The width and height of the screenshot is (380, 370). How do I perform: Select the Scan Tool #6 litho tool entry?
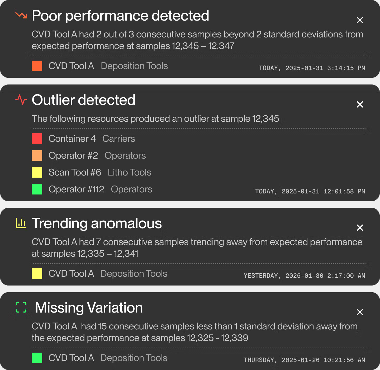74,172
